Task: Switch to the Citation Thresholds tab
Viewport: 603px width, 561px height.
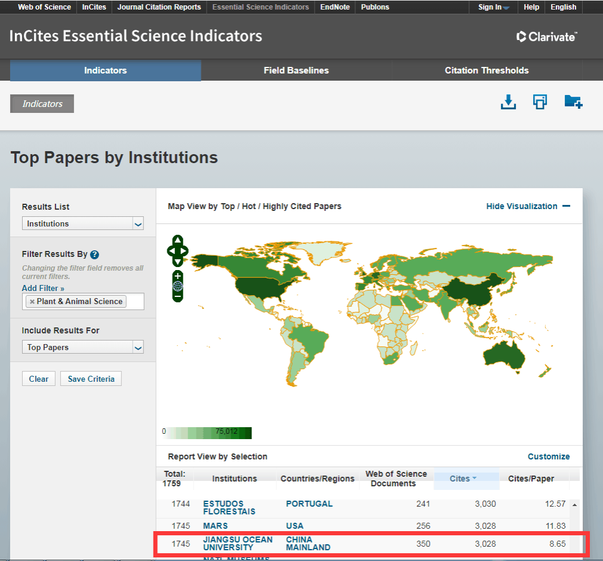Action: click(487, 70)
